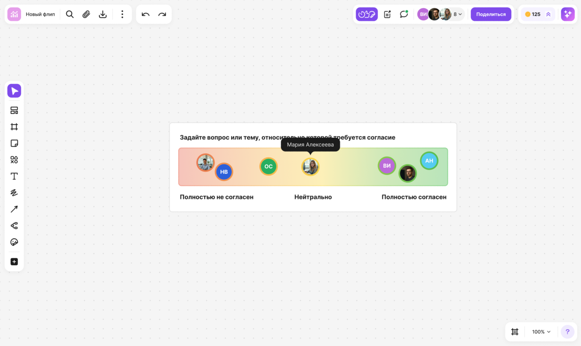Click the download icon
581x346 pixels.
point(103,14)
